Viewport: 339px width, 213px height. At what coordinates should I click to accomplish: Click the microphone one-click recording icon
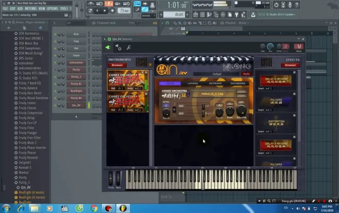(290, 5)
